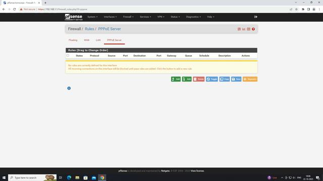
Task: Close the pfSense browser tab
Action: coord(39,3)
